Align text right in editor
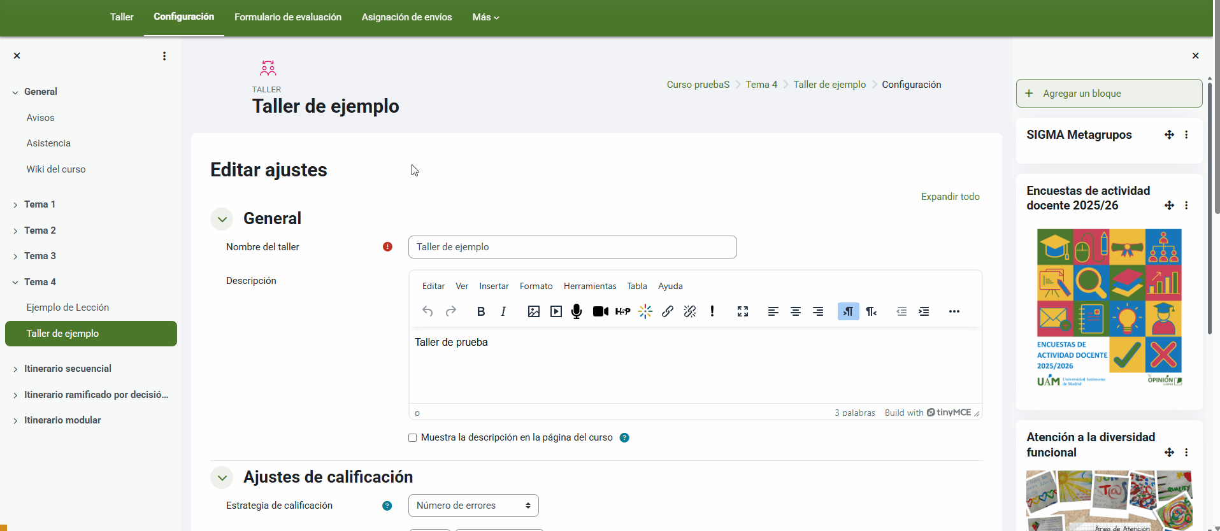Viewport: 1220px width, 531px height. (x=818, y=311)
